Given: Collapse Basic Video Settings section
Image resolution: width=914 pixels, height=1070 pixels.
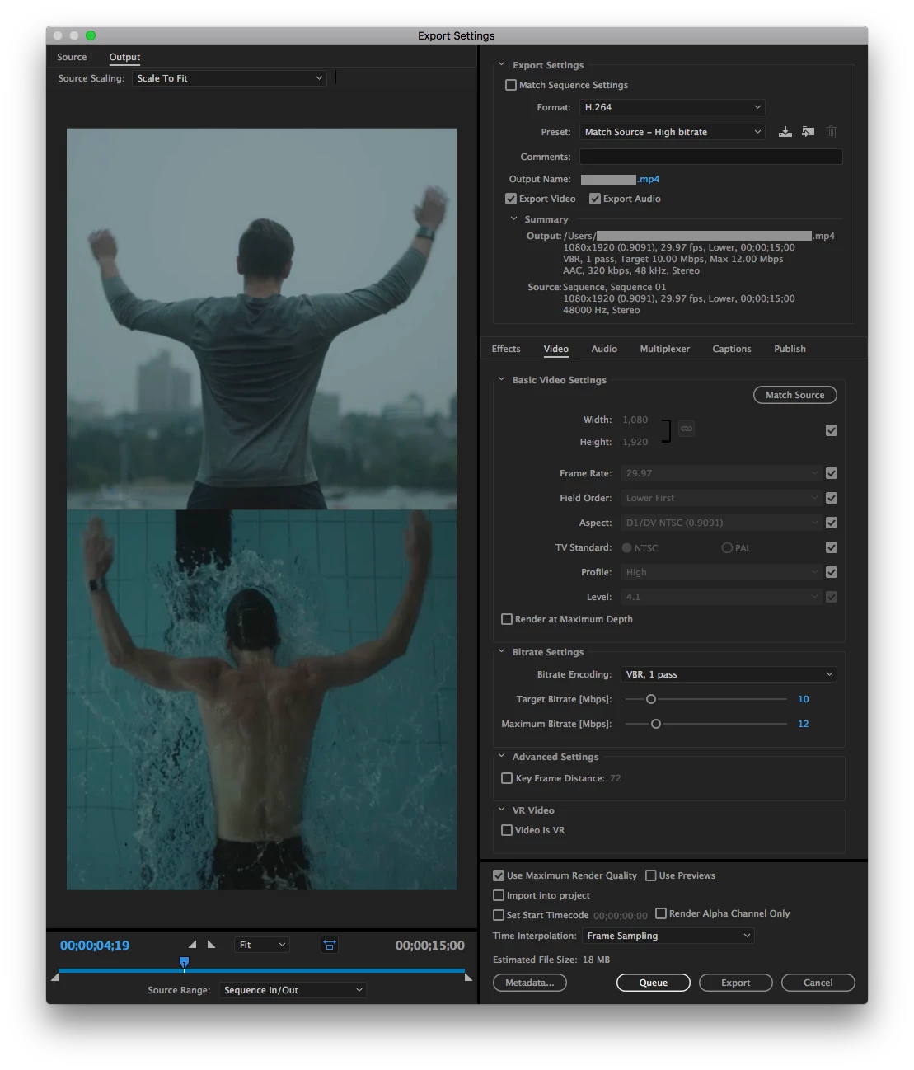Looking at the screenshot, I should click(501, 379).
